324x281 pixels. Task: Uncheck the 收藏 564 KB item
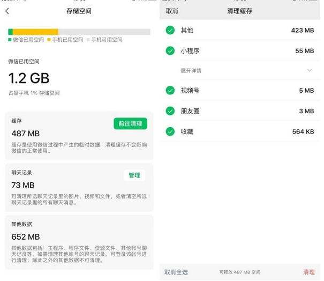[x=170, y=131]
